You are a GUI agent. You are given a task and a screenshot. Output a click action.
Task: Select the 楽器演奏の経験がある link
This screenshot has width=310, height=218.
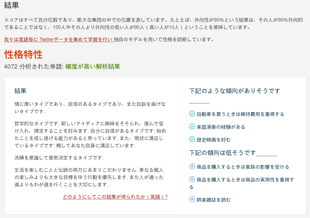tap(221, 127)
